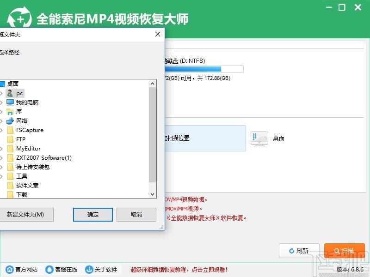Click the 待上传安装包 folder icon
This screenshot has width=370, height=277.
(x=10, y=167)
